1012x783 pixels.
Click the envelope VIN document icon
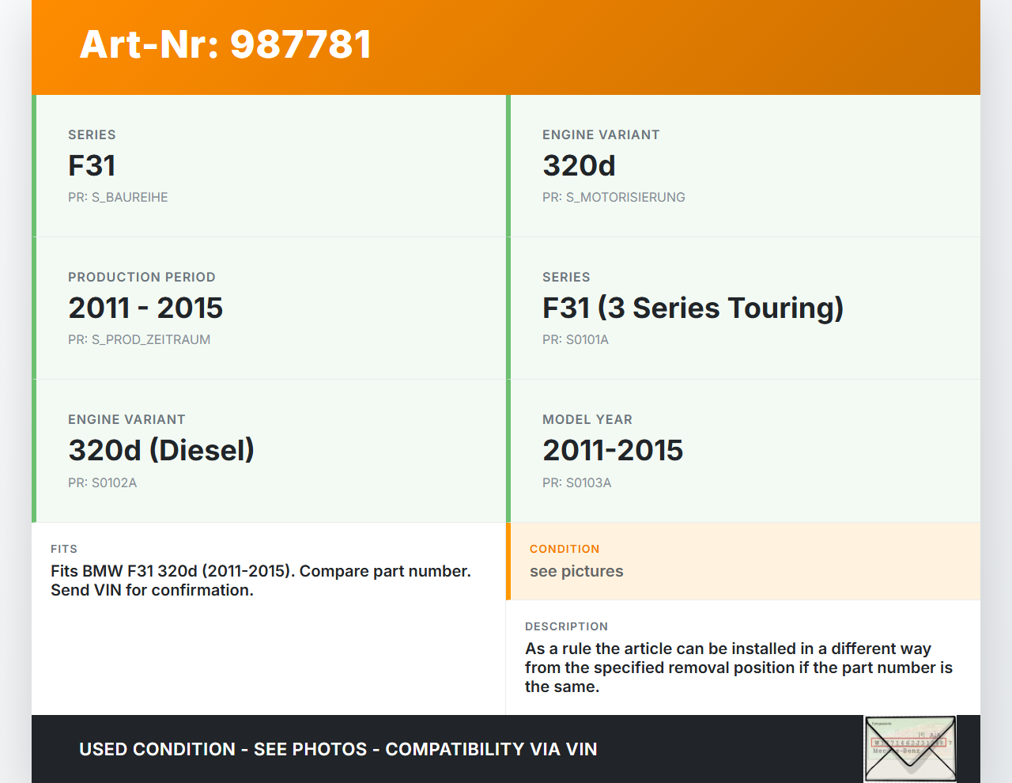910,748
